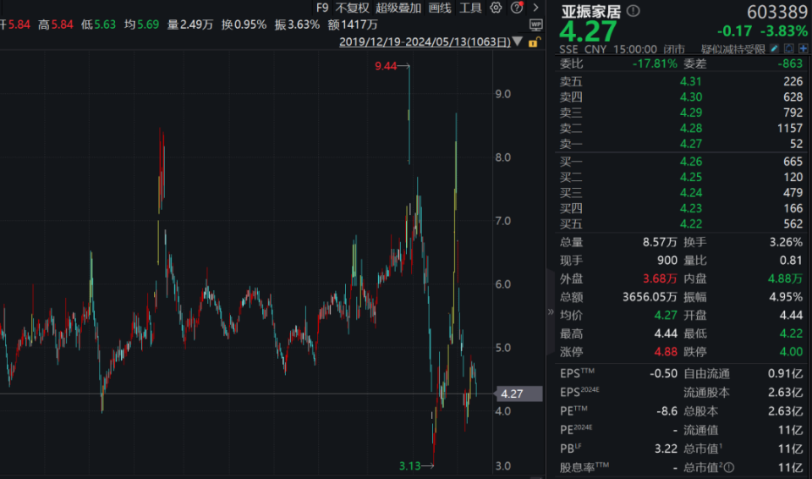Click the 4.27 price label on axis

pyautogui.click(x=518, y=394)
